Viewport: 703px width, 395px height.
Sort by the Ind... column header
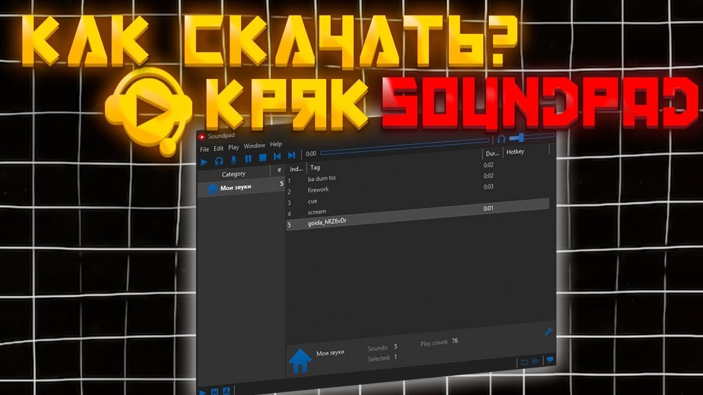coord(296,169)
